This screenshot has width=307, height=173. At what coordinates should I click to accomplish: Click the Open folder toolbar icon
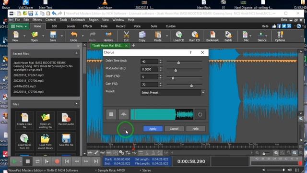(34, 37)
